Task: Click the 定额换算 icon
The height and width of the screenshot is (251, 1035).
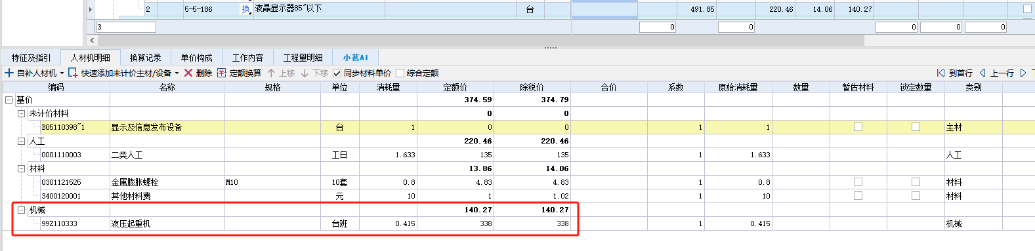Action: pyautogui.click(x=222, y=73)
